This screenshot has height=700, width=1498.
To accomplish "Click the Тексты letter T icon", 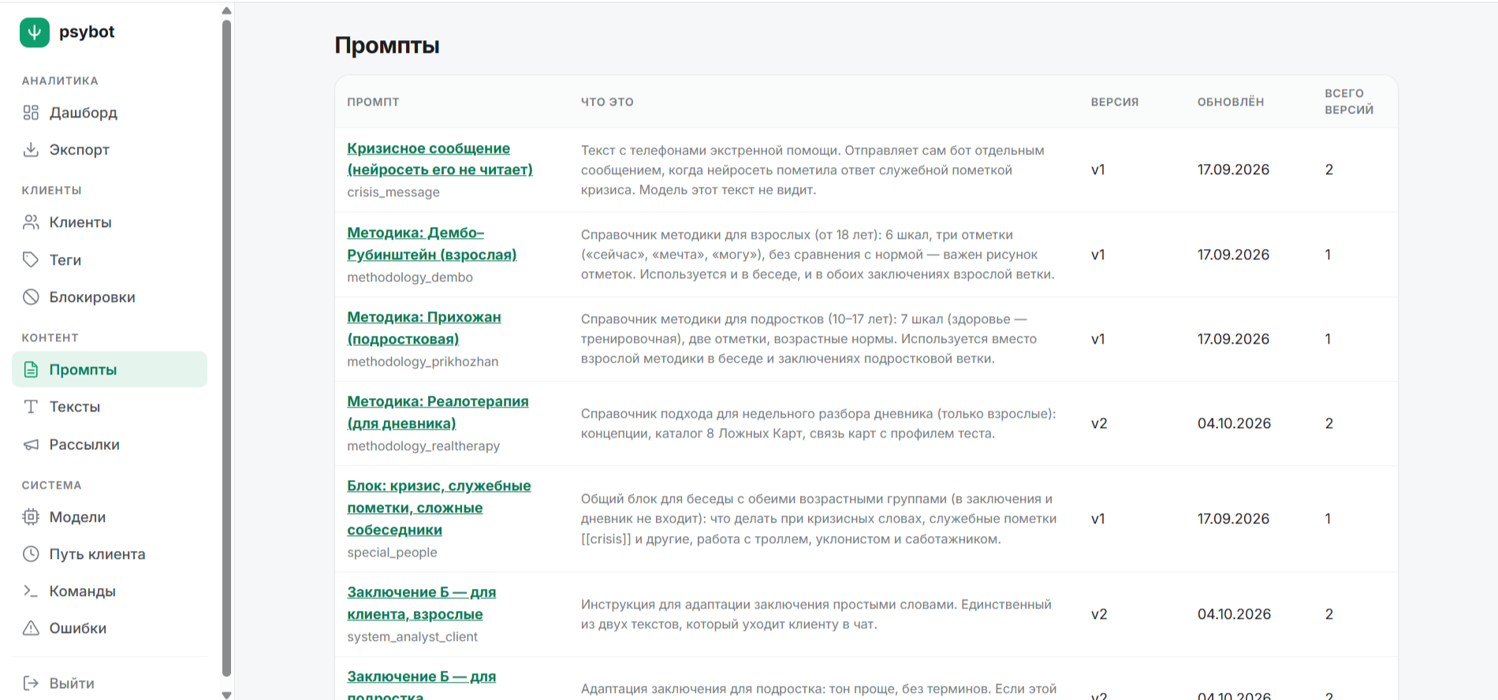I will [x=31, y=407].
